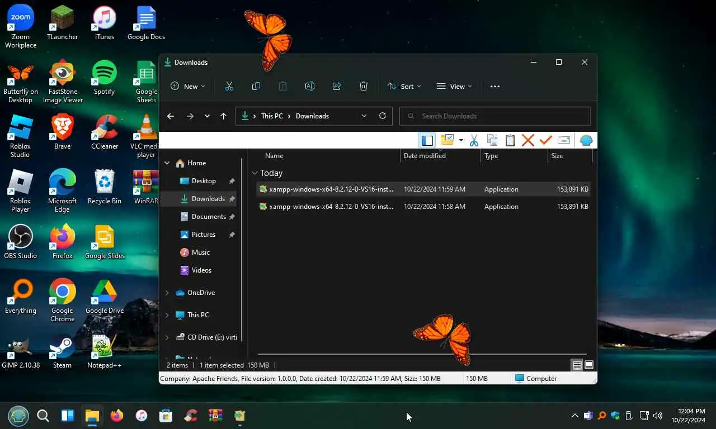
Task: Show hidden system tray icons chevron
Action: (574, 416)
